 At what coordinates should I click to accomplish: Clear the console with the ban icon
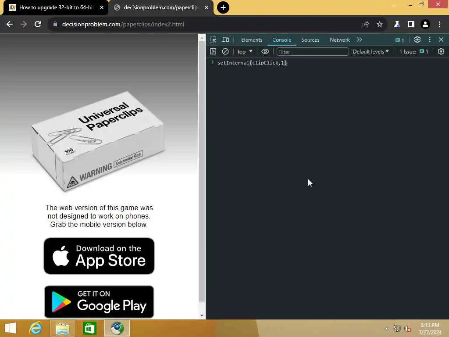pyautogui.click(x=225, y=51)
